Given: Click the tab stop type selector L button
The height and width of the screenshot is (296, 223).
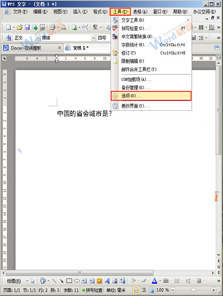Looking at the screenshot, I should (4, 58).
